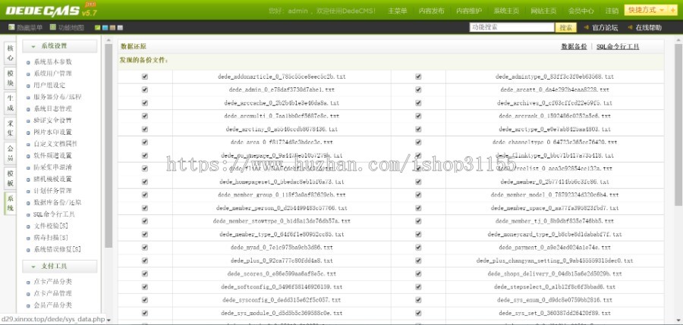The height and width of the screenshot is (325, 683).
Task: Click speaker icon next to 官方论坛
Action: (x=587, y=27)
